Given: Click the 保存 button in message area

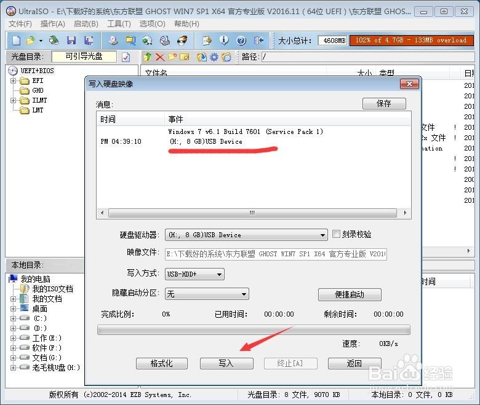Looking at the screenshot, I should pyautogui.click(x=384, y=103).
